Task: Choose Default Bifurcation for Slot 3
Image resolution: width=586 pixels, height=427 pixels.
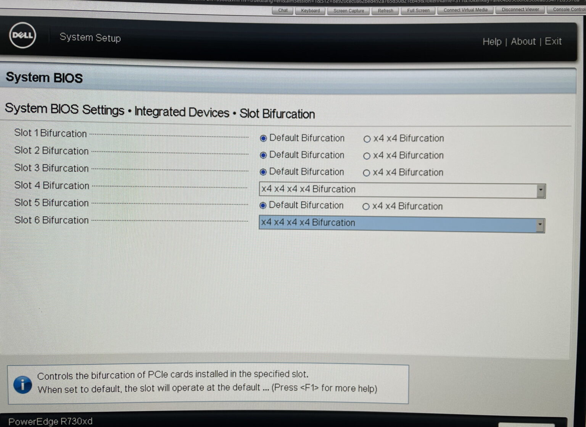Action: point(263,172)
